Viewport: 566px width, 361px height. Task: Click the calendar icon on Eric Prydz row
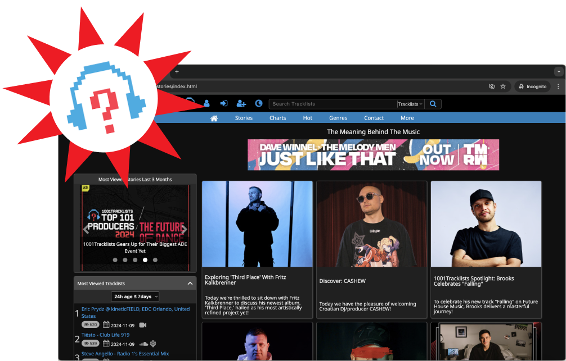(x=106, y=325)
